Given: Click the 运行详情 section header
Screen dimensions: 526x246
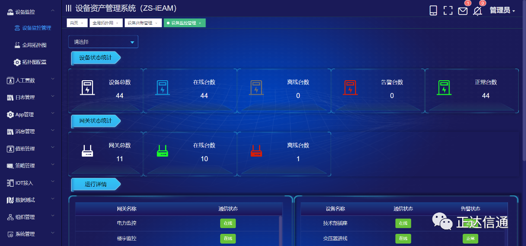Looking at the screenshot, I should point(95,184).
